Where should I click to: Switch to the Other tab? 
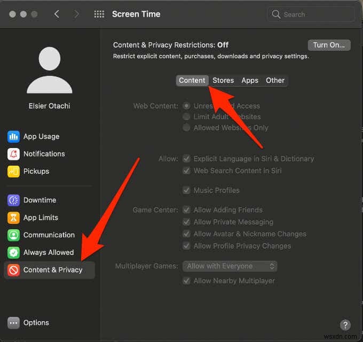(x=275, y=80)
